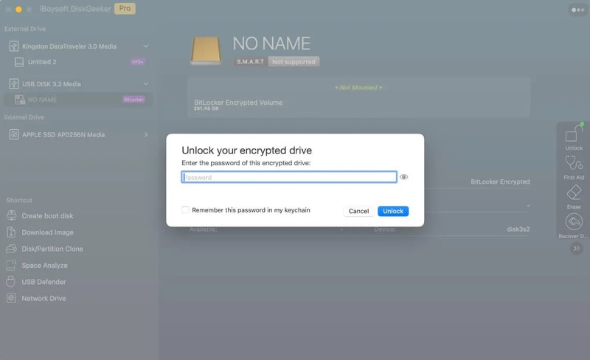The height and width of the screenshot is (360, 590).
Task: Open Space Analyze shortcut label
Action: [45, 266]
